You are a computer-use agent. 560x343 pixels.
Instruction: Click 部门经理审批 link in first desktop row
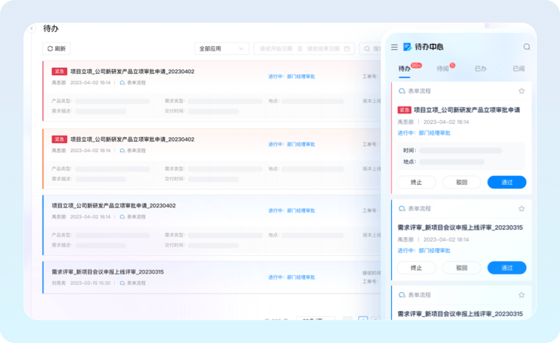tap(301, 76)
